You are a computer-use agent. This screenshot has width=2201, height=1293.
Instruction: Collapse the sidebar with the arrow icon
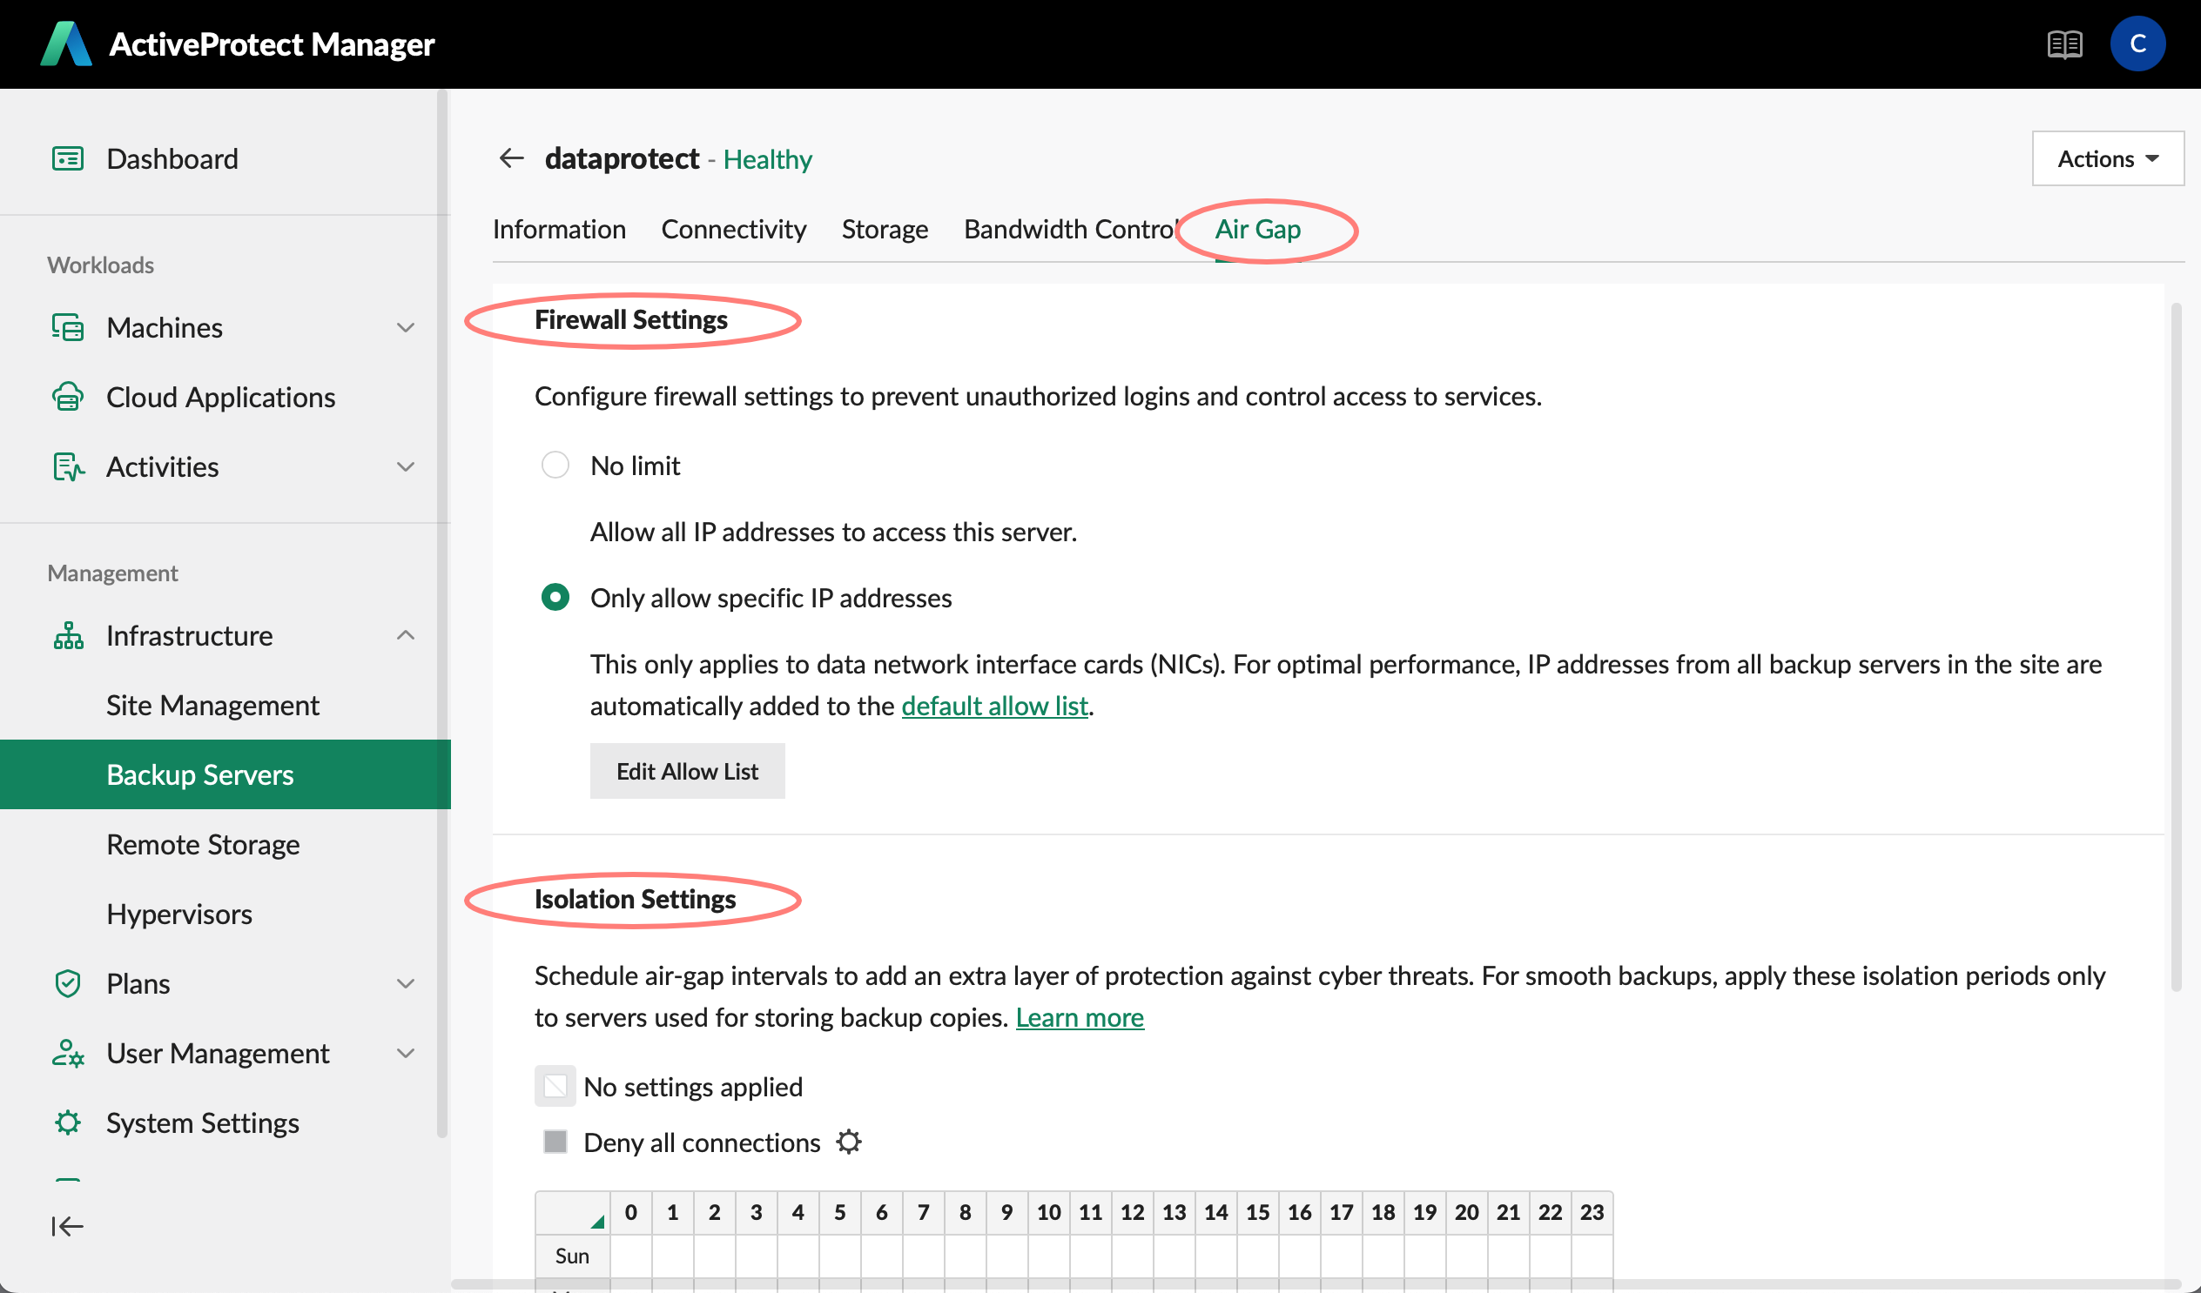click(66, 1227)
